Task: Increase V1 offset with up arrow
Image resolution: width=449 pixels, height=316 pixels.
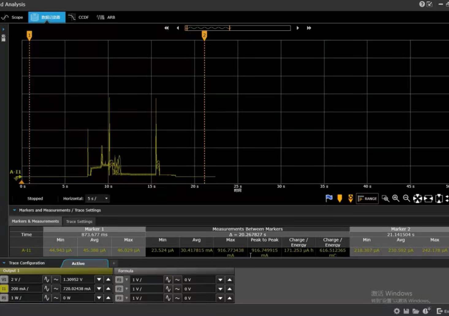Action: 108,279
